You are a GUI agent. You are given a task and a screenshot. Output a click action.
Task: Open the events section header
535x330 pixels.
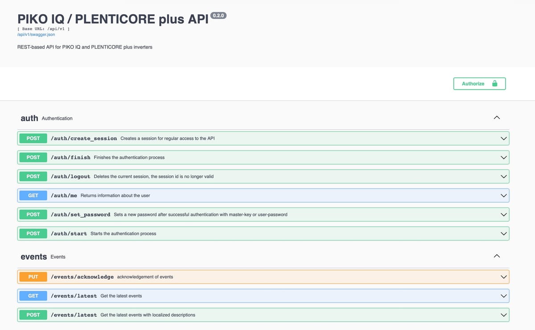tap(33, 257)
